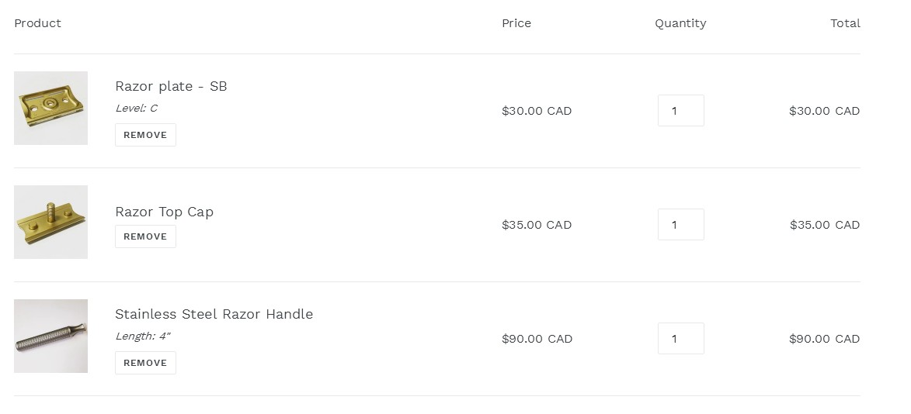The height and width of the screenshot is (414, 911).
Task: Click the Quantity column header
Action: pyautogui.click(x=680, y=23)
